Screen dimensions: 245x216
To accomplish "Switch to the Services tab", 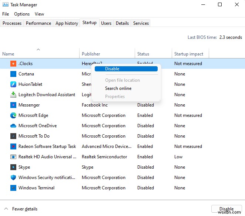I will (141, 23).
